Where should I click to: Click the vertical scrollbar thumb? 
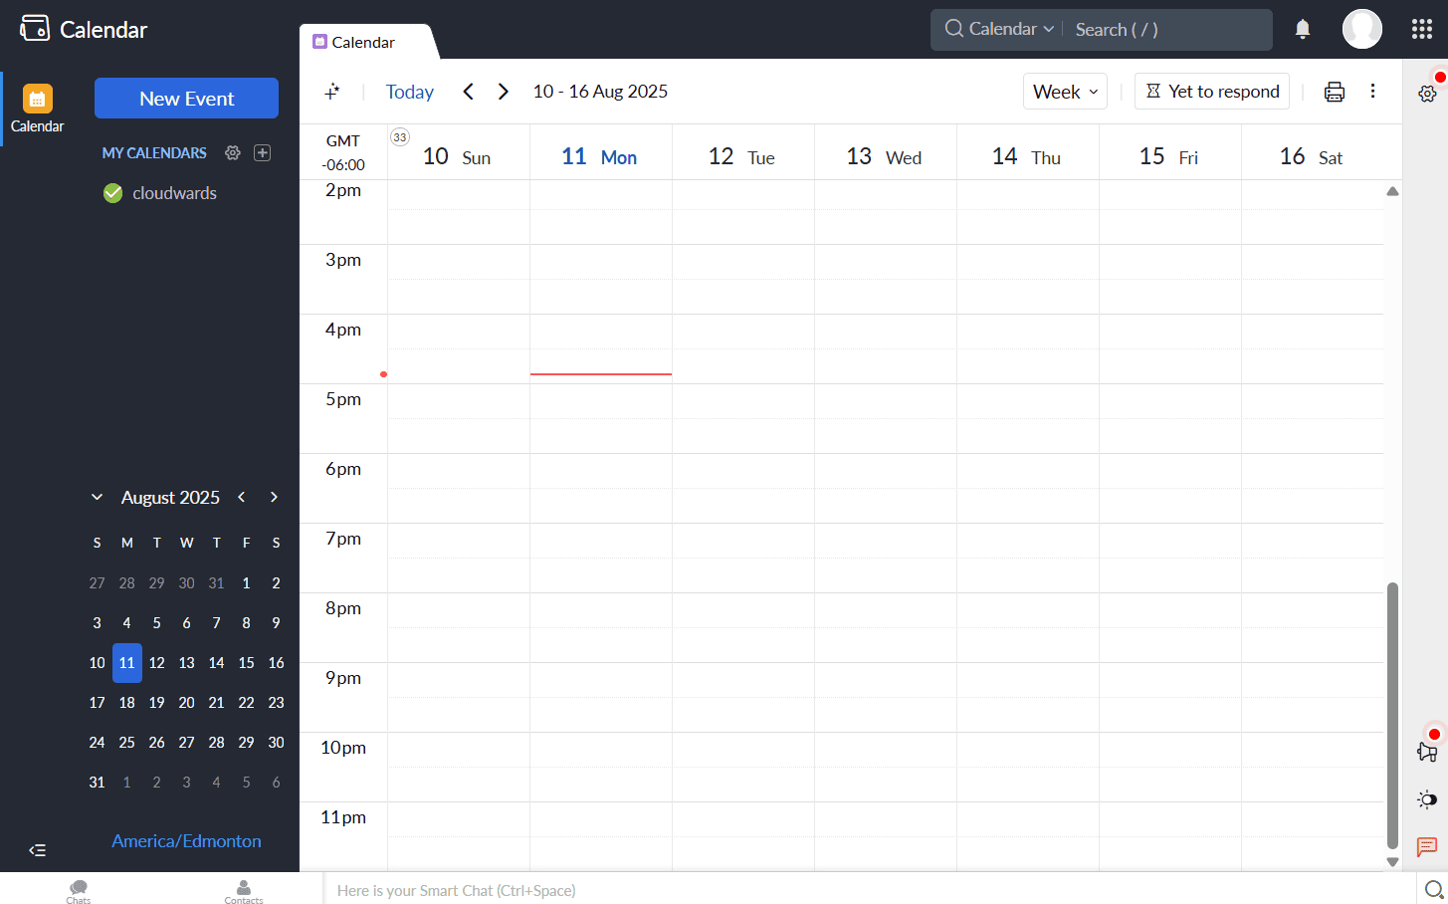(x=1392, y=715)
